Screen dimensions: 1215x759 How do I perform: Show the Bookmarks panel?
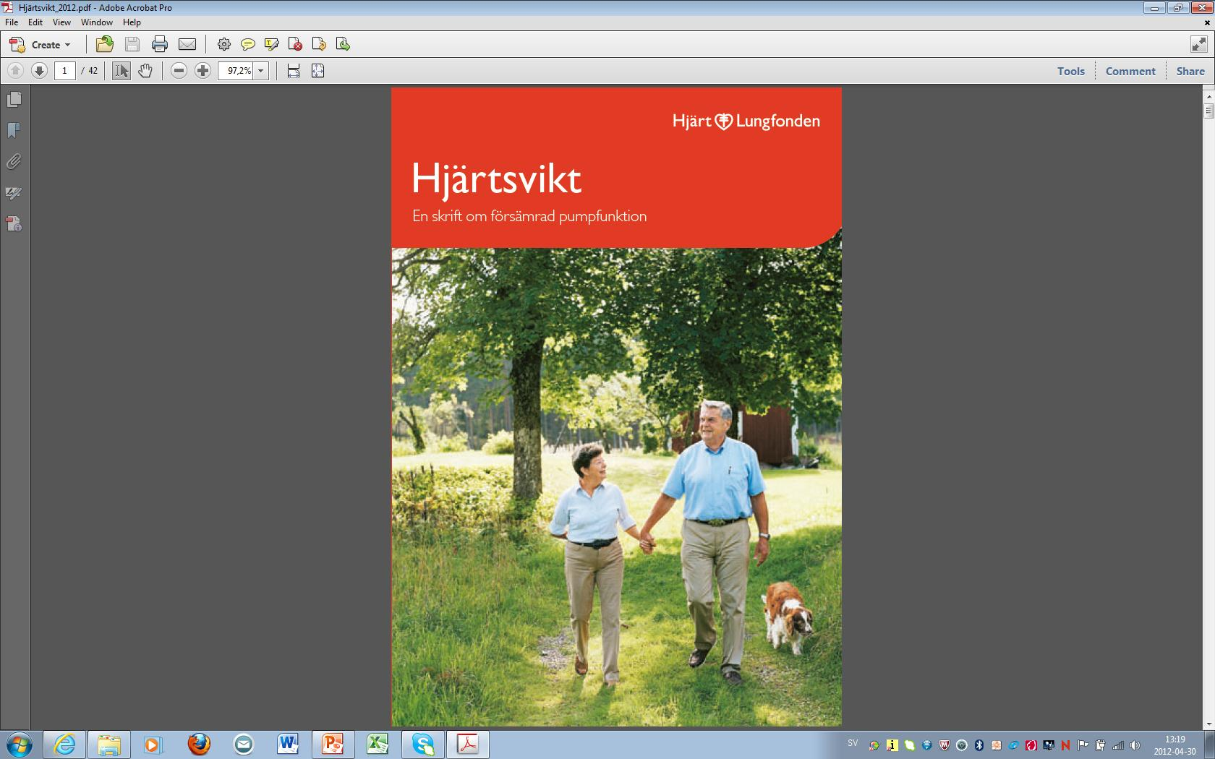(14, 131)
